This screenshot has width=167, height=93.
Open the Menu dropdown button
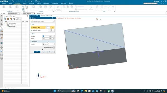tap(4, 13)
